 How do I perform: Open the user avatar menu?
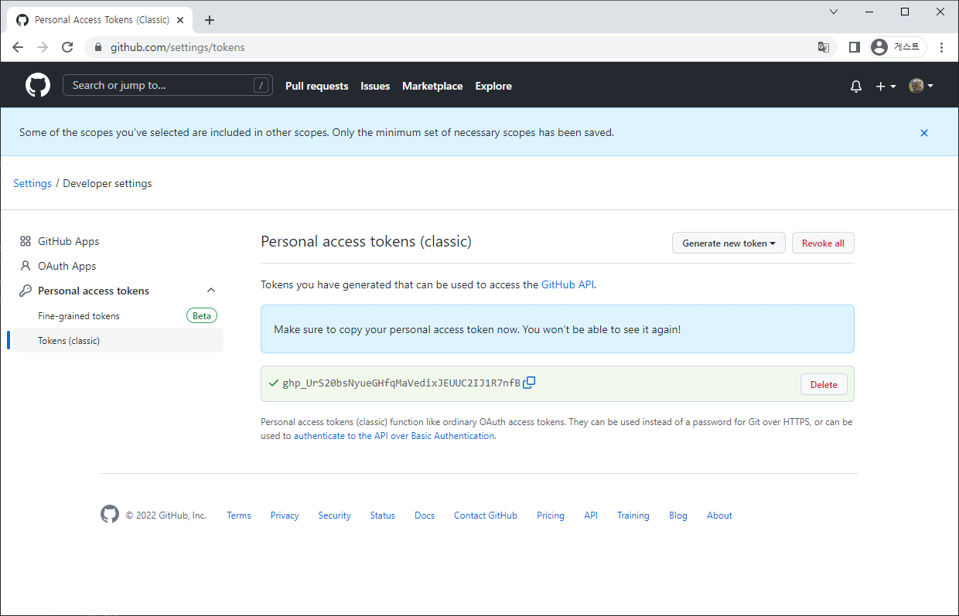tap(920, 86)
